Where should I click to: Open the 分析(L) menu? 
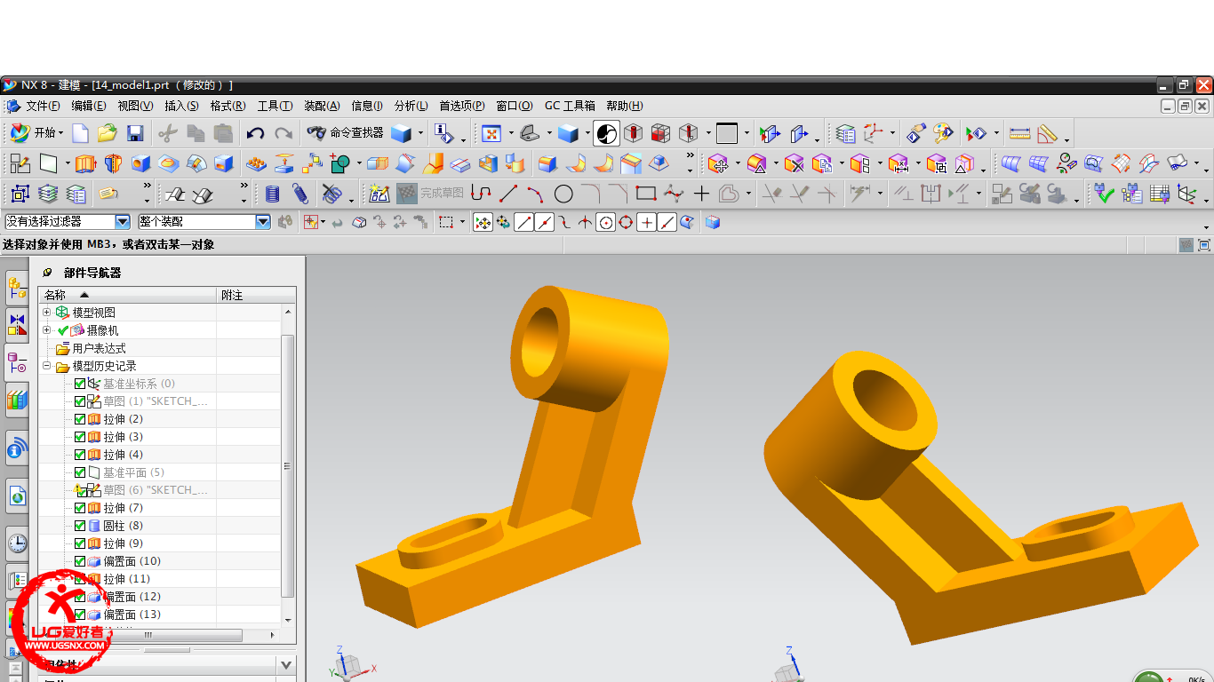[411, 106]
